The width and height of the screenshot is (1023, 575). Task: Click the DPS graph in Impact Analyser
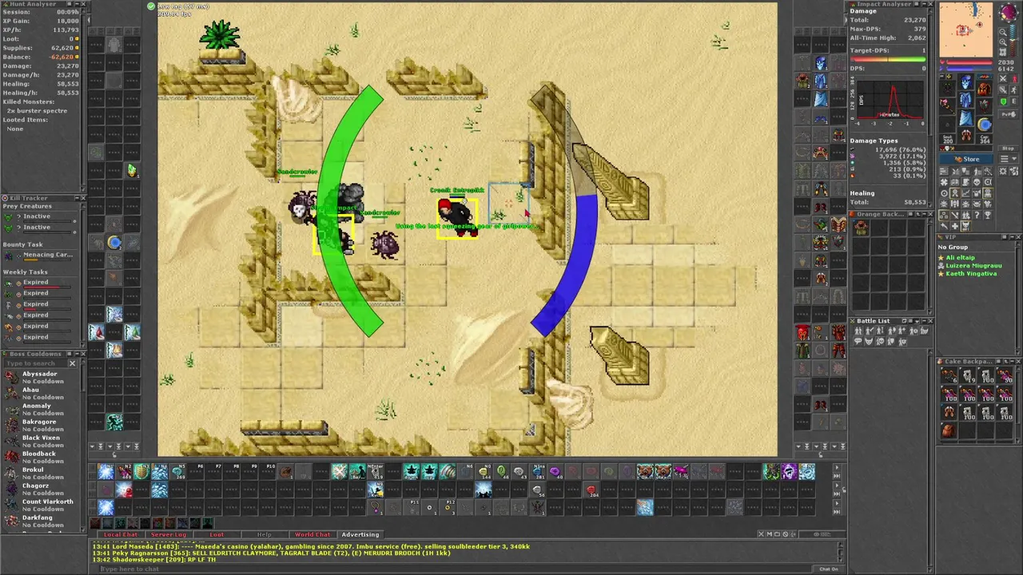892,101
